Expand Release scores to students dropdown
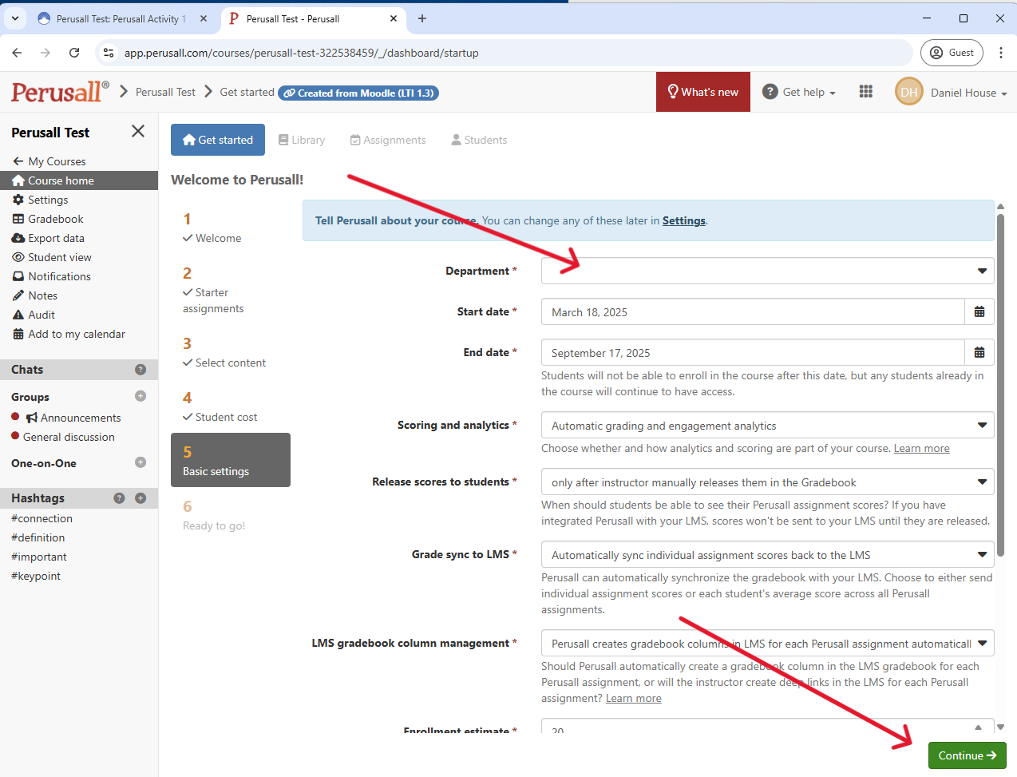The image size is (1017, 777). 766,482
